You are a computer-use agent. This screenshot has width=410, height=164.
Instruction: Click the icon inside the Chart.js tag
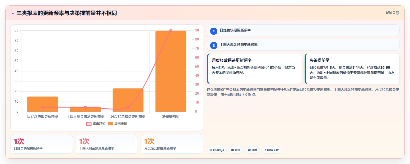click(x=211, y=150)
